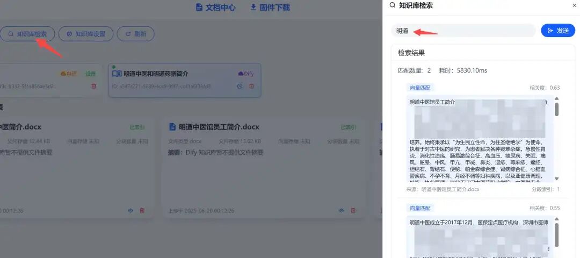Close the 知识库检索 panel
This screenshot has width=580, height=258.
coord(575,5)
